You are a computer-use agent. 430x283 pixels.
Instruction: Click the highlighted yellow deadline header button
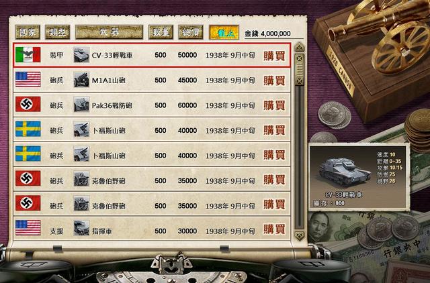tap(224, 33)
